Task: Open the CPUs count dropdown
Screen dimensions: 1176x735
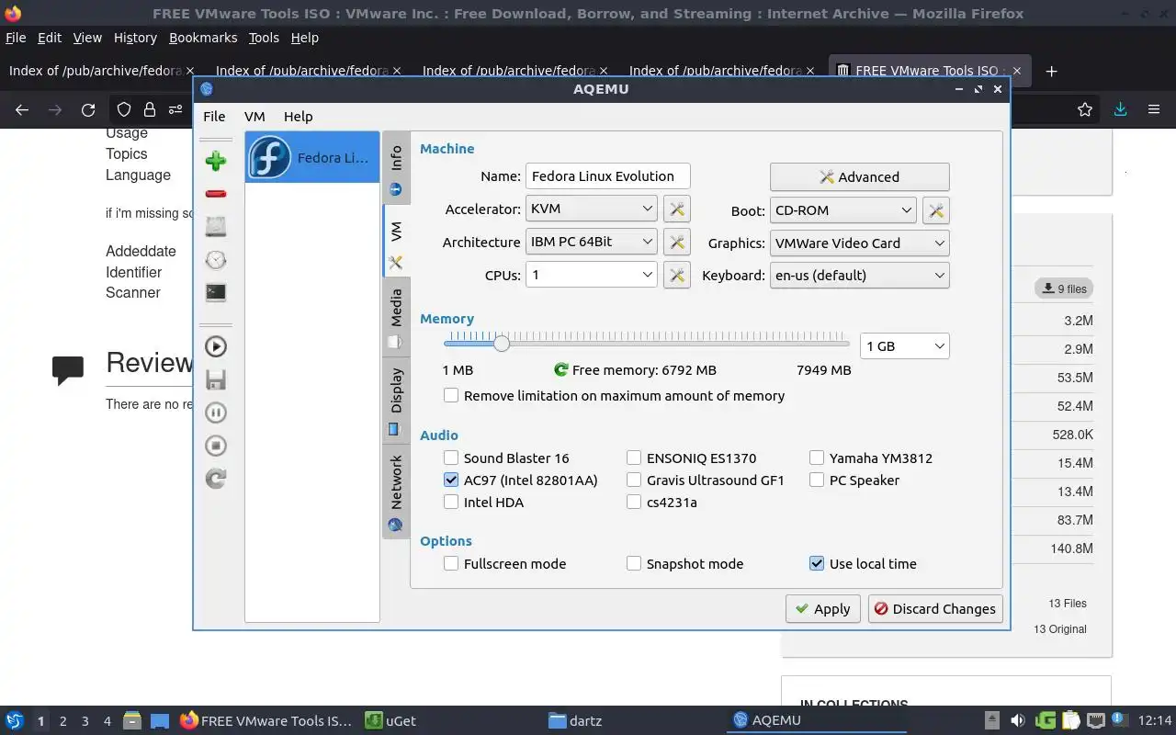Action: point(591,274)
